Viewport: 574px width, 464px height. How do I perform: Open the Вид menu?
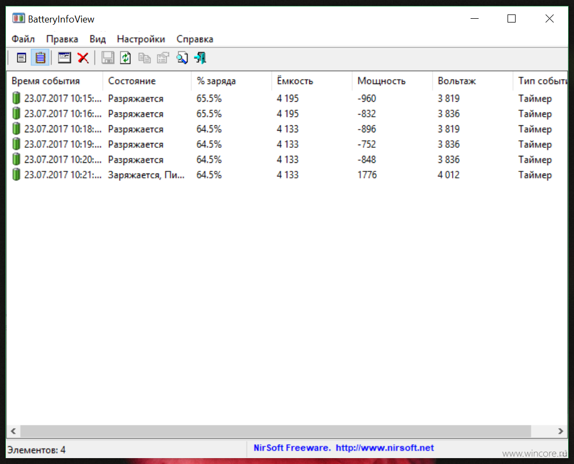coord(98,39)
